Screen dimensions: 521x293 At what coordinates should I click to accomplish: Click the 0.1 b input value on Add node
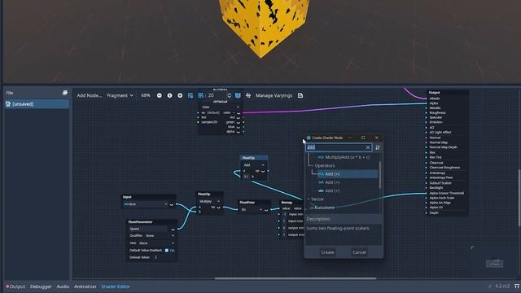246,177
